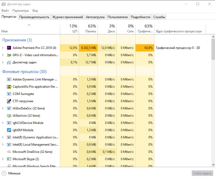215x179 pixels.
Task: Sort by the Память column header
Action: 88,29
